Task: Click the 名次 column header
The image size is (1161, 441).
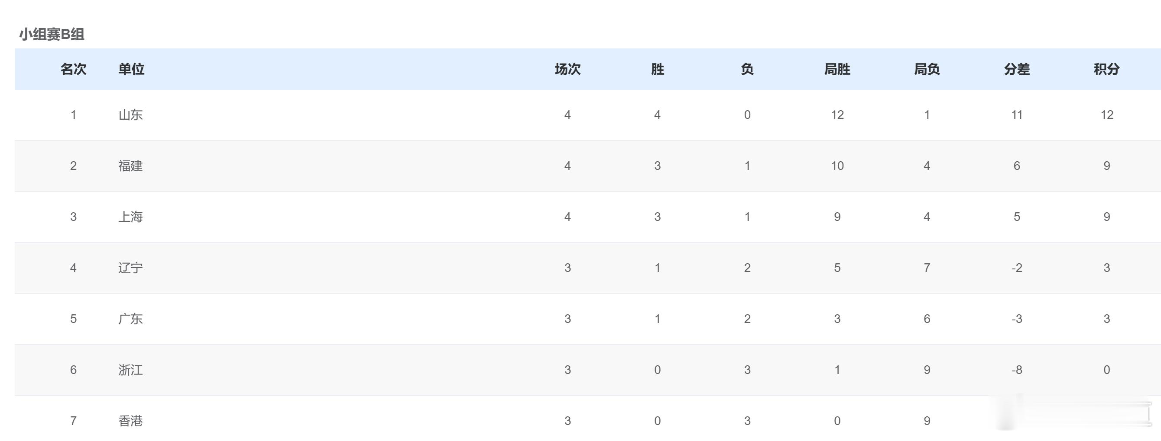Action: [x=74, y=69]
